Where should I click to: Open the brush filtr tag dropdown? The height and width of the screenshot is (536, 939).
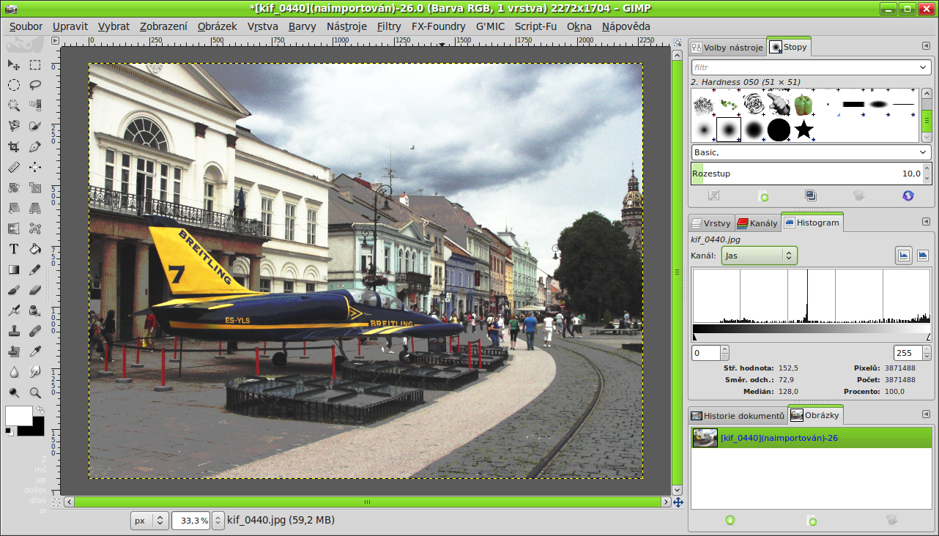pyautogui.click(x=923, y=67)
